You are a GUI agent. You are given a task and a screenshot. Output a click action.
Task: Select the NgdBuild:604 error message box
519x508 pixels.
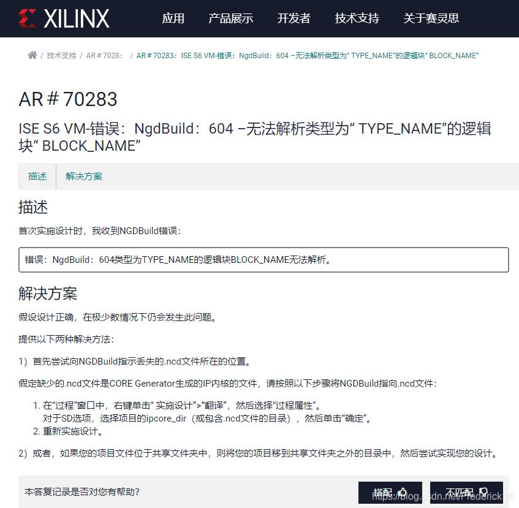click(263, 260)
